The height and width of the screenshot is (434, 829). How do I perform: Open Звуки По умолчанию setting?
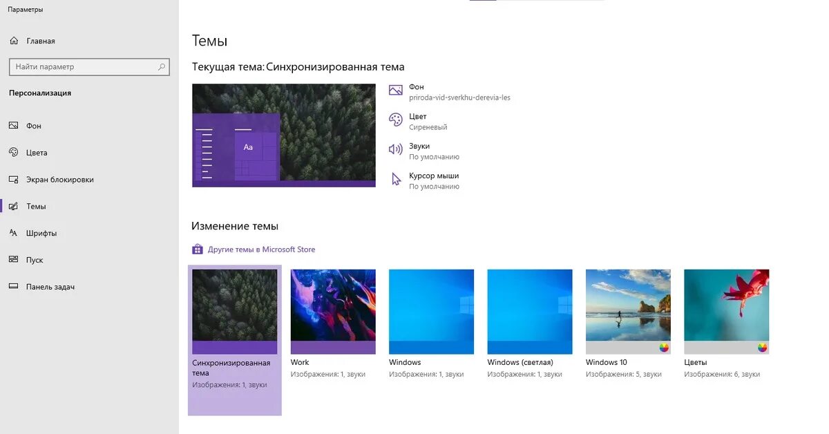(424, 151)
